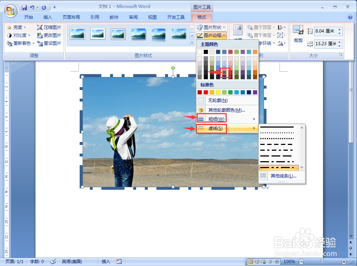Switch to print layout view

point(251,262)
